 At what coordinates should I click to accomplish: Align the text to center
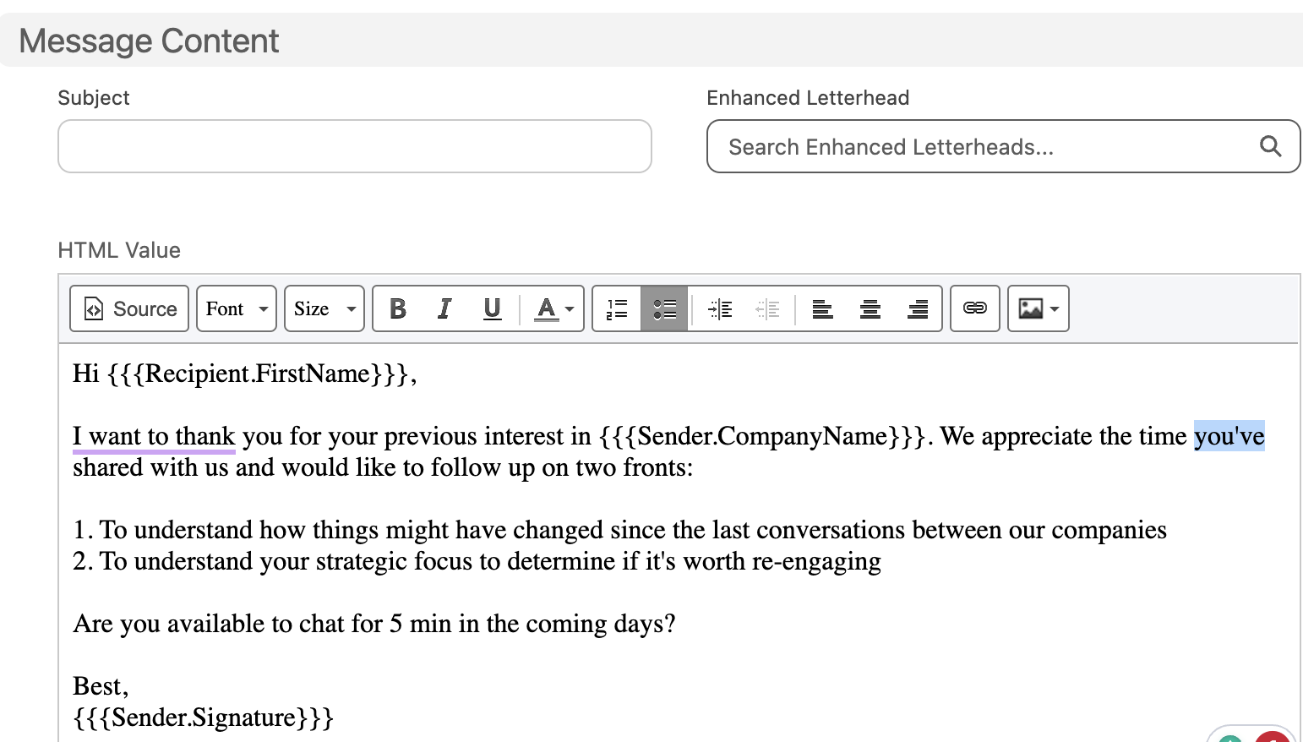(870, 308)
